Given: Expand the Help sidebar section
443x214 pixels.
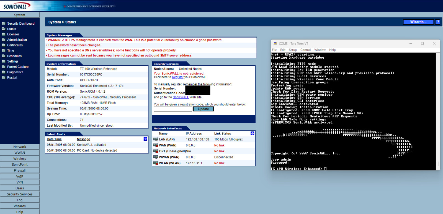Looking at the screenshot, I should tap(20, 212).
